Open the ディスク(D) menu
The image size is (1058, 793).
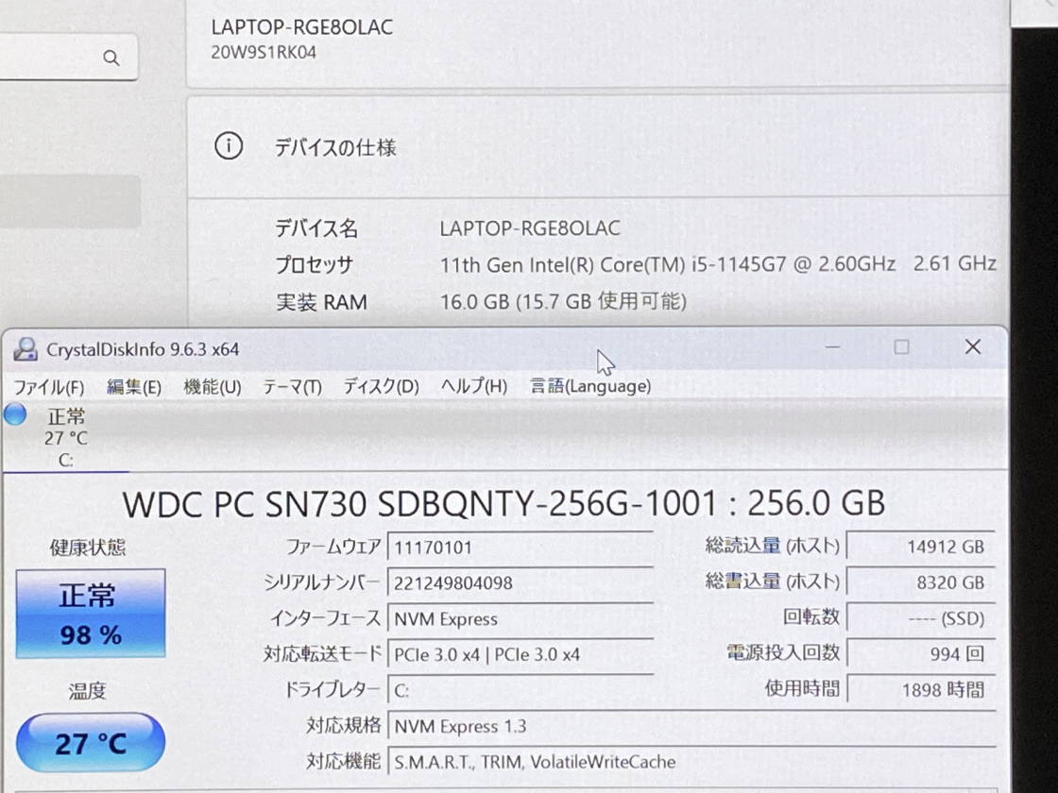381,386
